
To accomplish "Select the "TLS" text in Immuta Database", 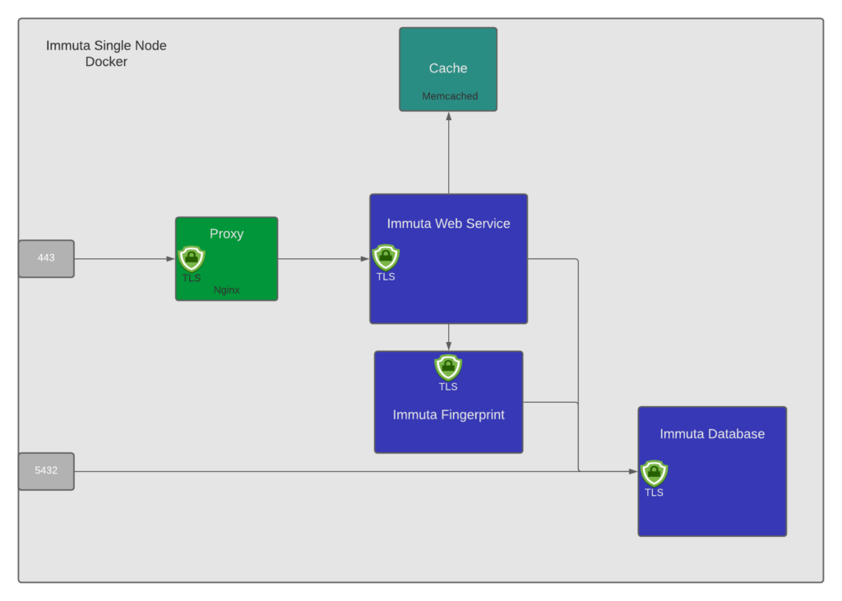I will pos(654,492).
